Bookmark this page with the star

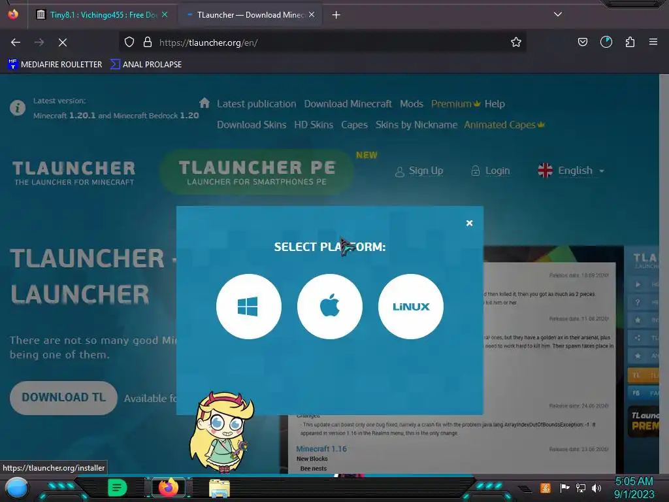(x=516, y=42)
